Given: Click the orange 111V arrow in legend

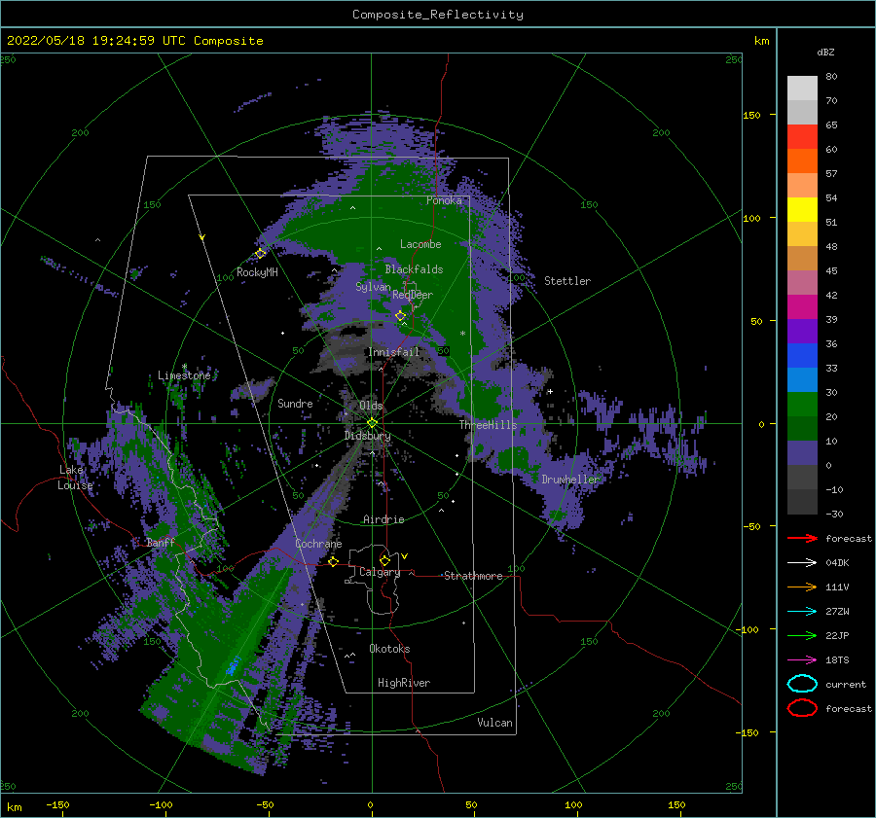Looking at the screenshot, I should tap(802, 587).
